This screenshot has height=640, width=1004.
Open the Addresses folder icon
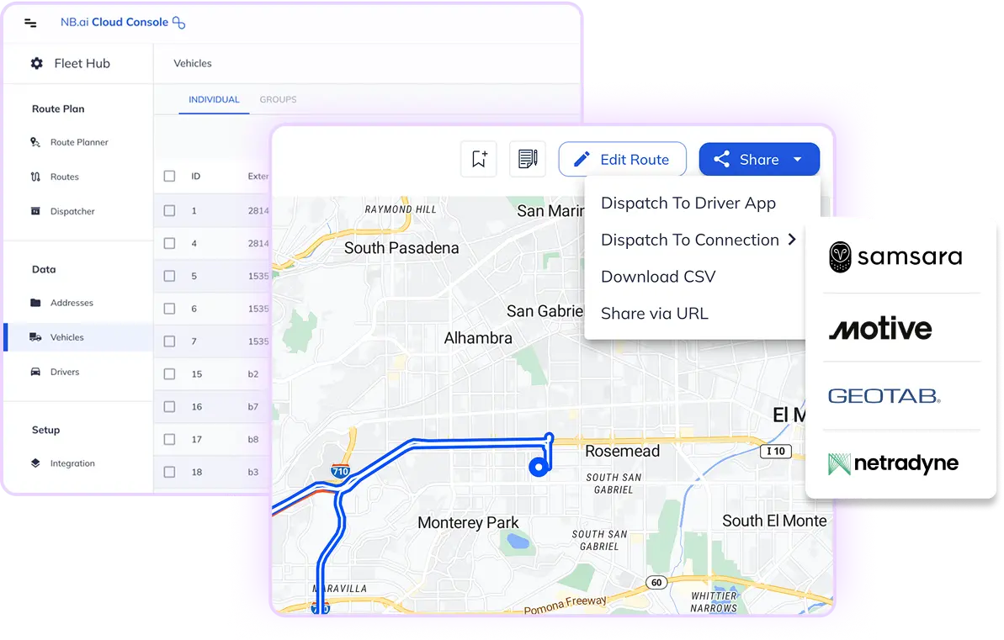35,303
